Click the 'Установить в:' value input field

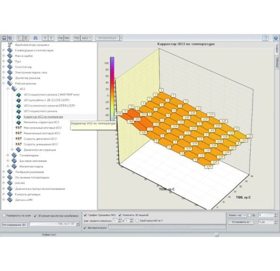[x=268, y=222]
